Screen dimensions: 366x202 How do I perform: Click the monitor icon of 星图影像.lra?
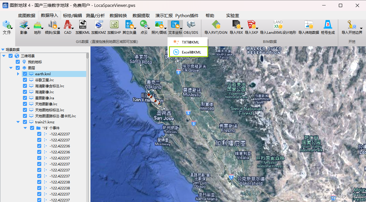point(31,98)
